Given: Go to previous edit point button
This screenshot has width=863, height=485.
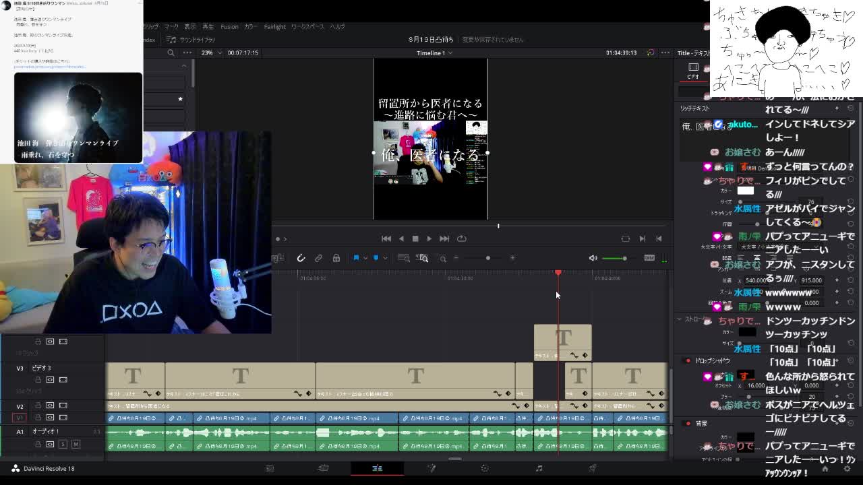Looking at the screenshot, I should 659,238.
